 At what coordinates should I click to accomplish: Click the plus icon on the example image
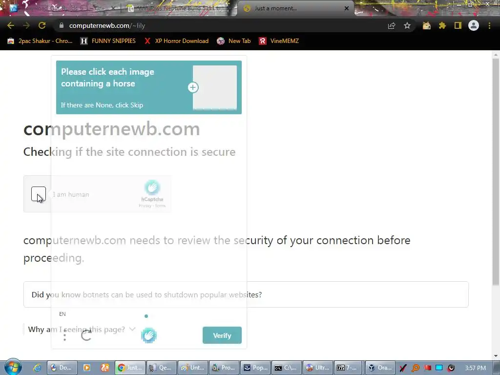point(193,87)
